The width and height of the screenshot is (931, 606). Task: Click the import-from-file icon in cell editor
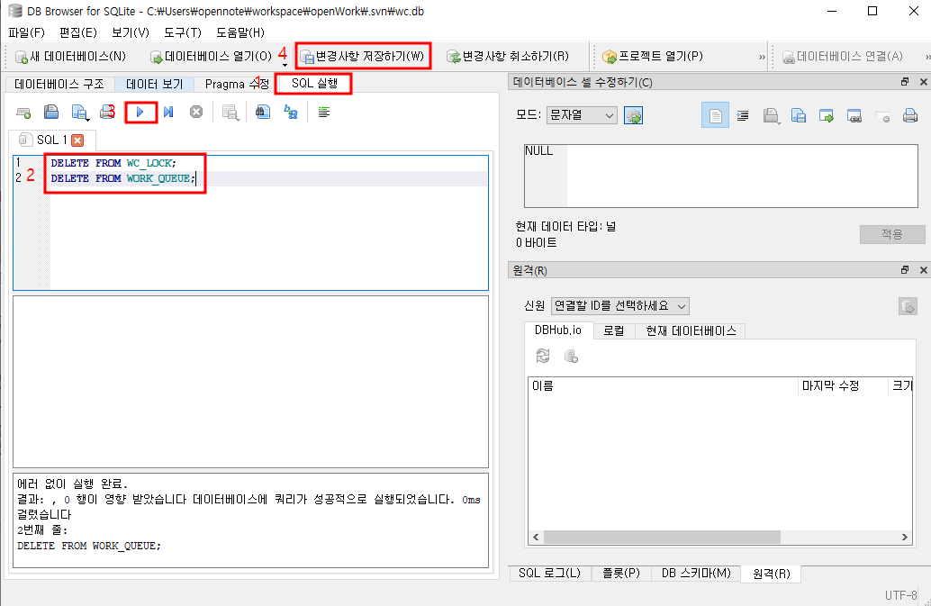pyautogui.click(x=771, y=115)
